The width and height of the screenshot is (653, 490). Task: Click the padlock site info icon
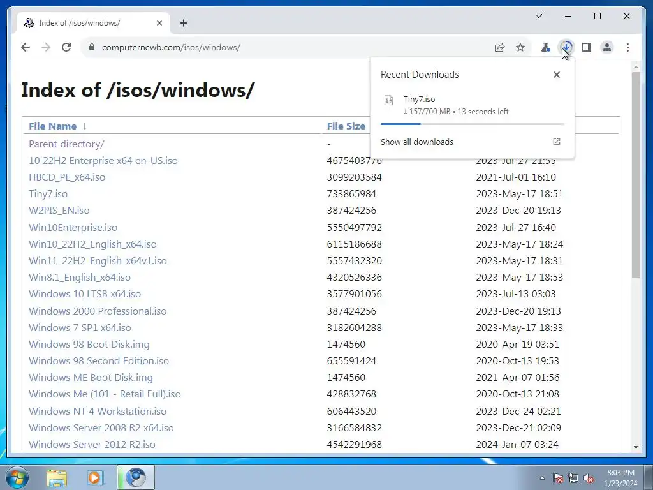pos(92,47)
